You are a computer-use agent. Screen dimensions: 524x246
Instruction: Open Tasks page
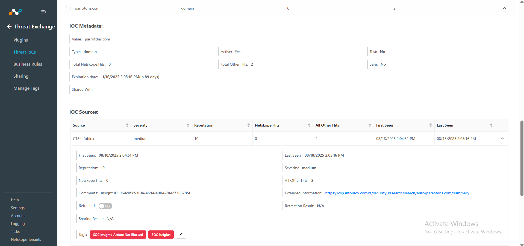pos(15,232)
